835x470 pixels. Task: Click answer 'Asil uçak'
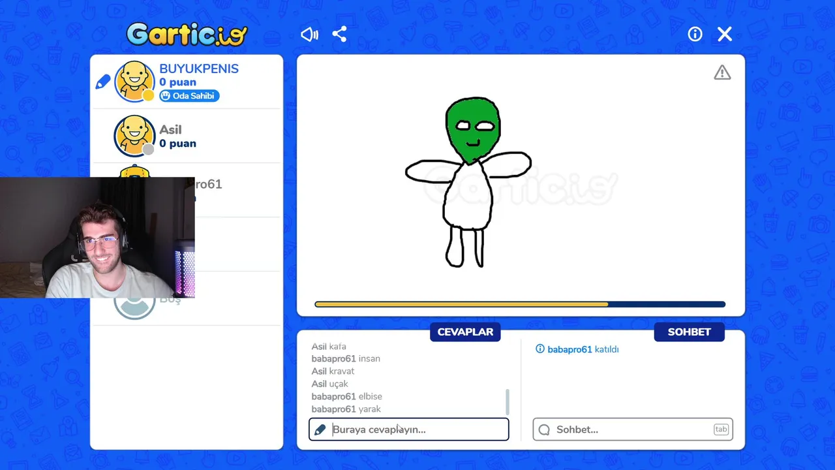[329, 384]
